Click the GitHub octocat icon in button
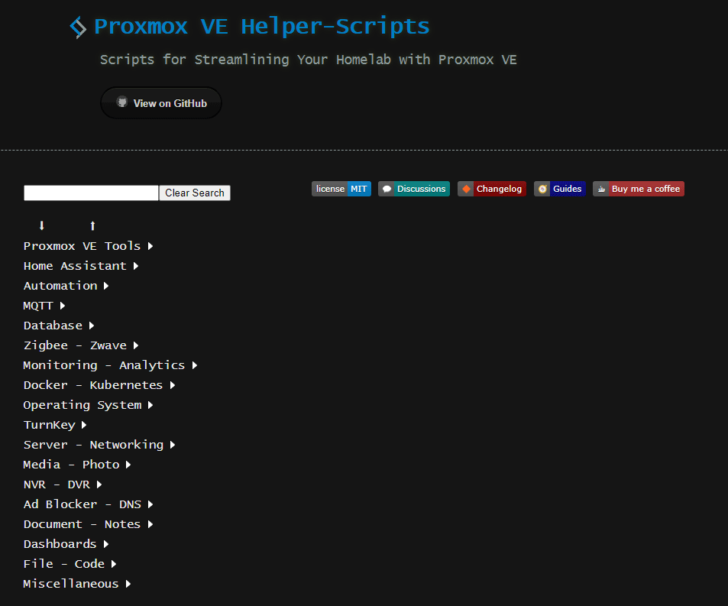The height and width of the screenshot is (606, 728). click(x=122, y=102)
